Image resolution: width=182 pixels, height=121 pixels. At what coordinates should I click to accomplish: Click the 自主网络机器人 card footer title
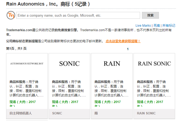(x=21, y=113)
